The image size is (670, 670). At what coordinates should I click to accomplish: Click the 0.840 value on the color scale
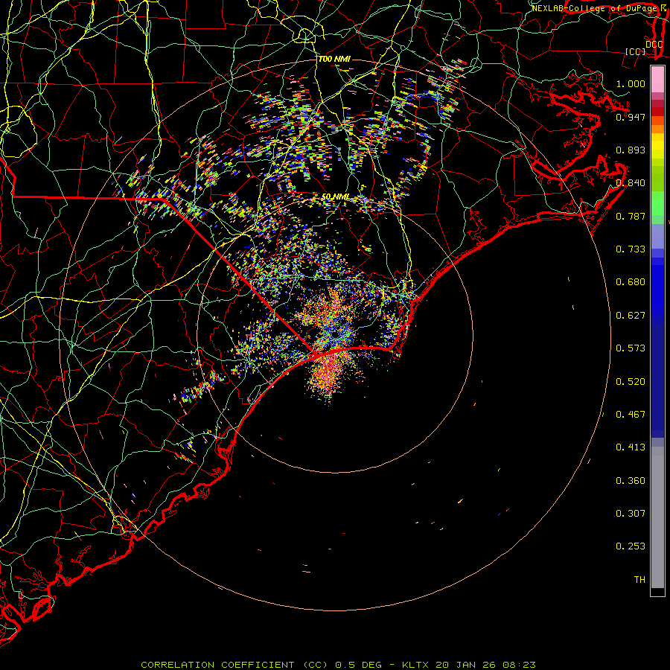(x=631, y=183)
